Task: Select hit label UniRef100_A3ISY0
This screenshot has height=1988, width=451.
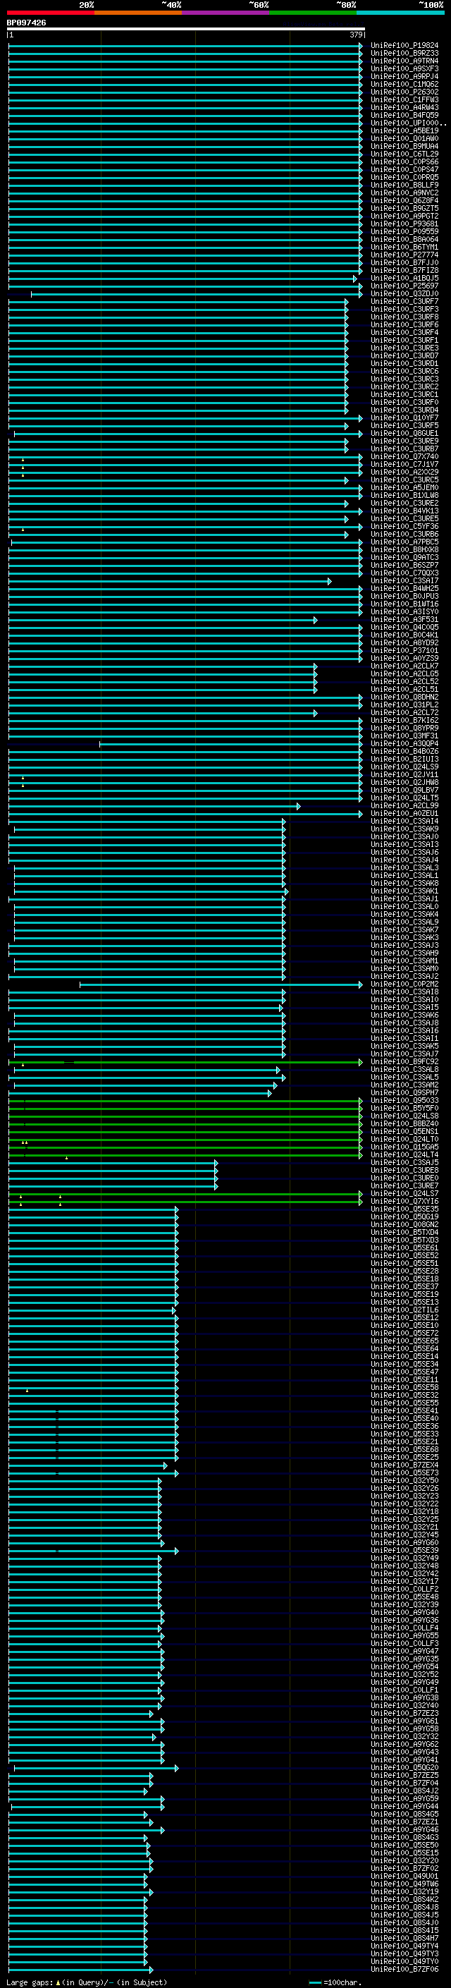Action: point(404,611)
